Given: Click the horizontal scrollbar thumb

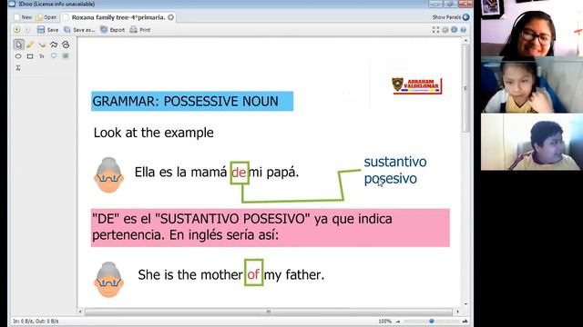Looking at the screenshot, I should (x=269, y=312).
